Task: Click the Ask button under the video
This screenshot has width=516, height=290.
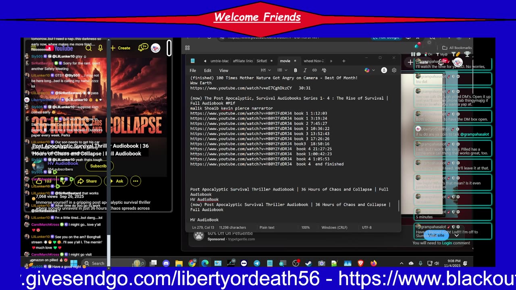Action: click(x=117, y=181)
